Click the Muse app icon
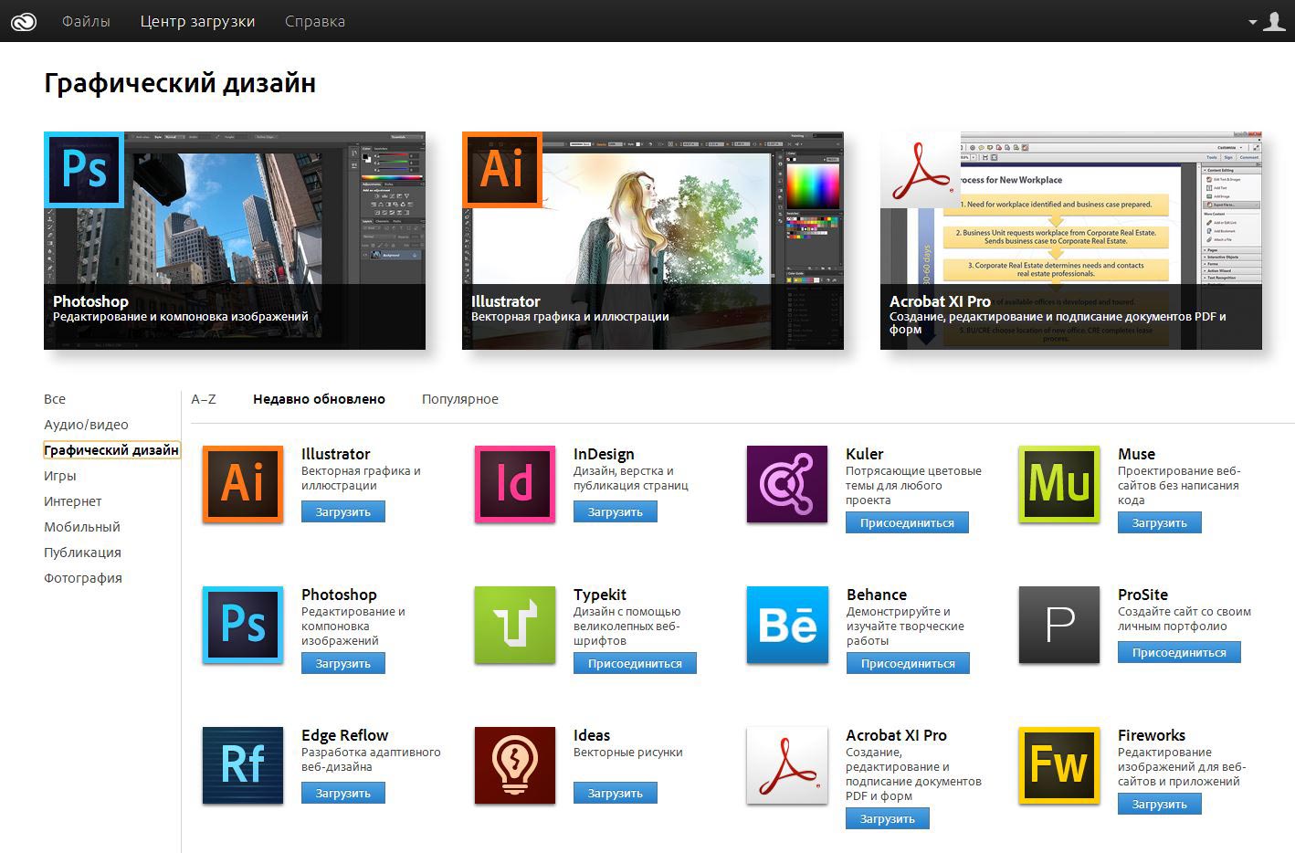The width and height of the screenshot is (1295, 853). (1059, 484)
